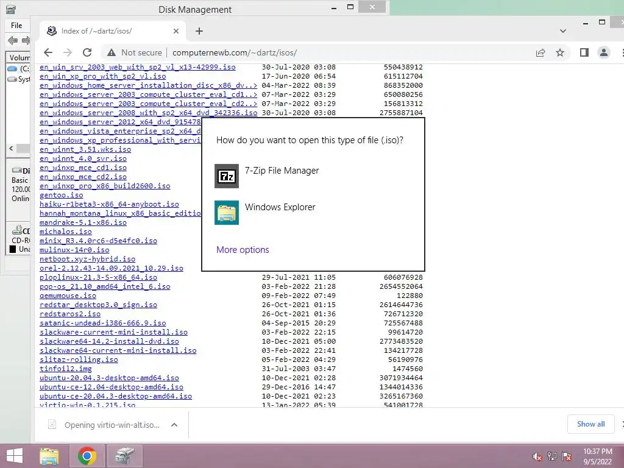
Task: Expand the virtio-win-alt.iso download options
Action: (x=174, y=425)
